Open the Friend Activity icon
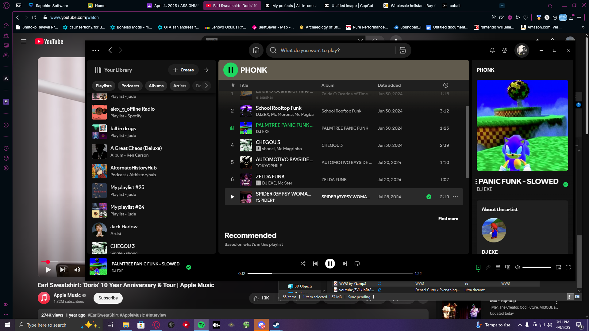Image resolution: width=589 pixels, height=331 pixels. (x=505, y=50)
